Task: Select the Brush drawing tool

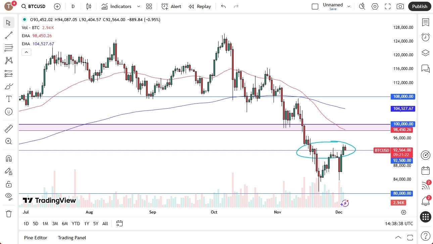Action: (x=8, y=86)
